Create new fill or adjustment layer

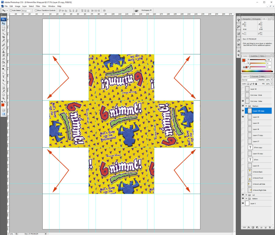(x=257, y=227)
